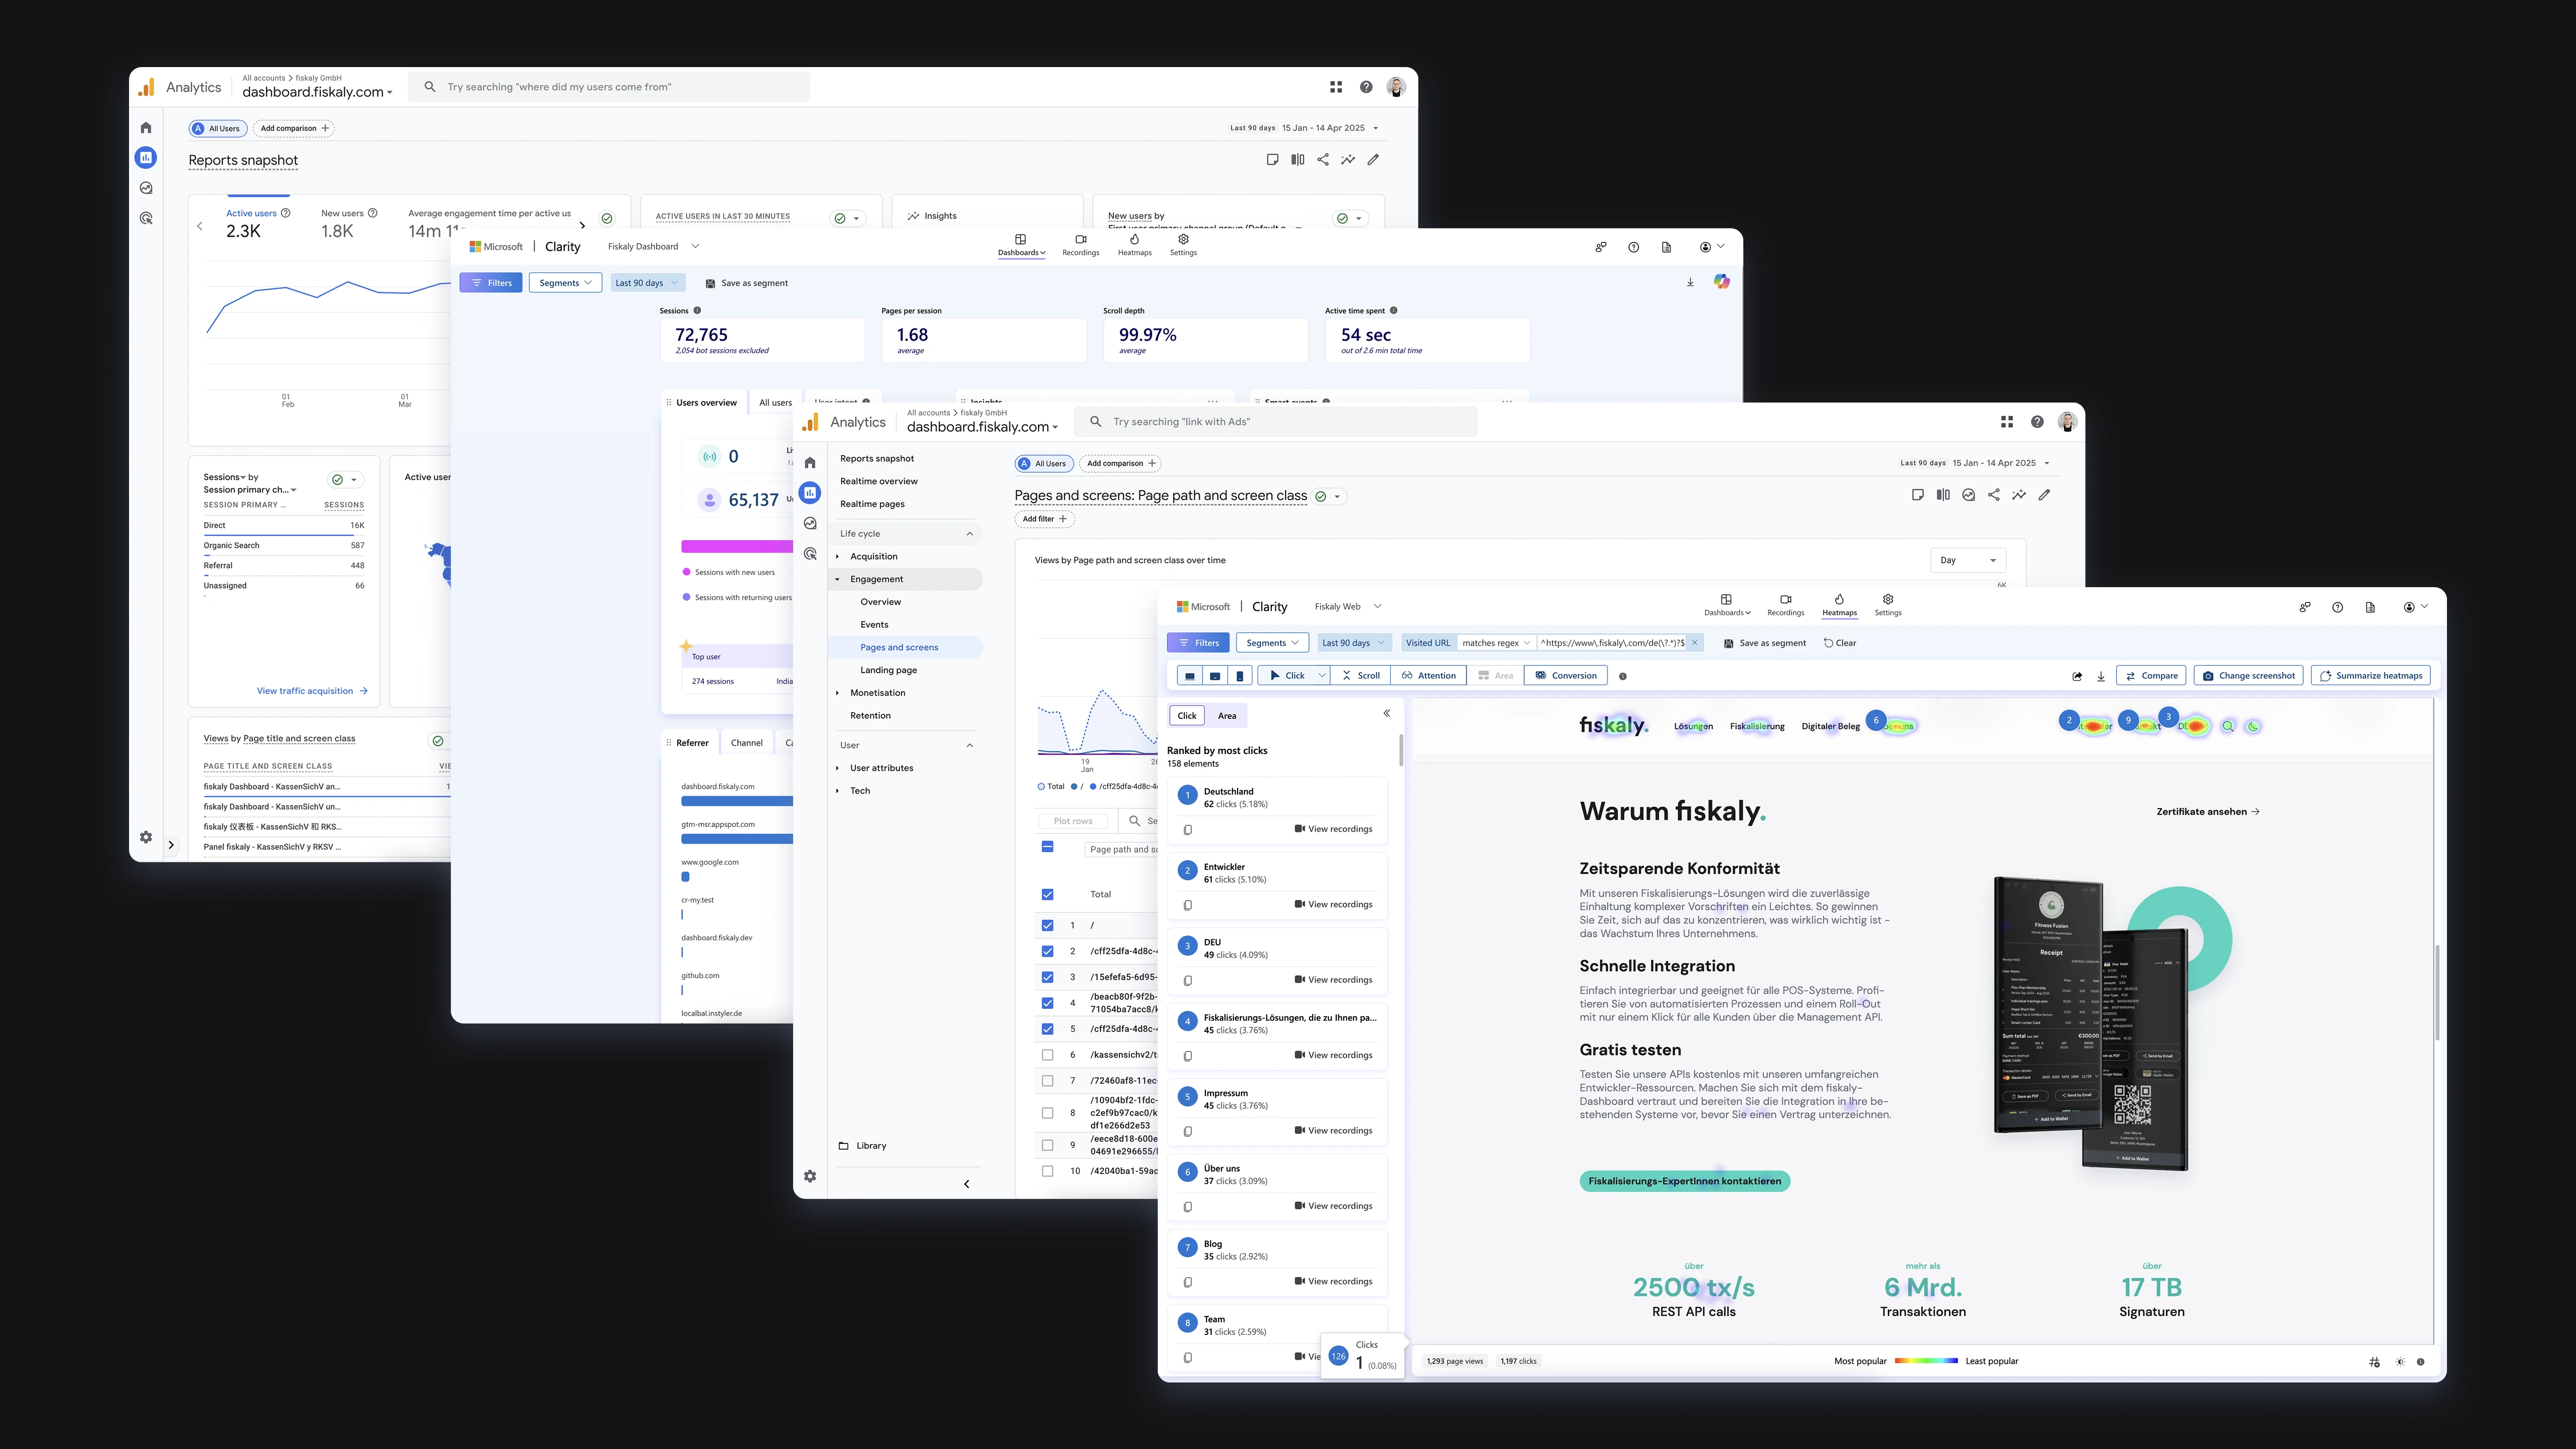
Task: Uncheck the Total row checkbox in the table
Action: [x=1047, y=894]
